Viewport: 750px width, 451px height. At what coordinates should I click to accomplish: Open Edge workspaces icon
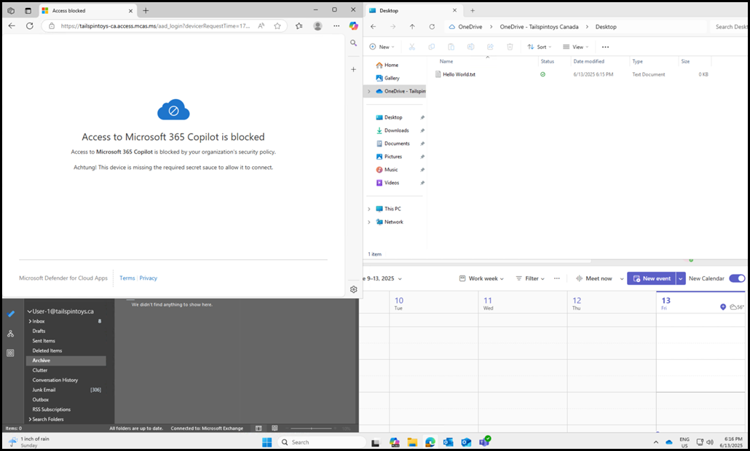[x=11, y=10]
